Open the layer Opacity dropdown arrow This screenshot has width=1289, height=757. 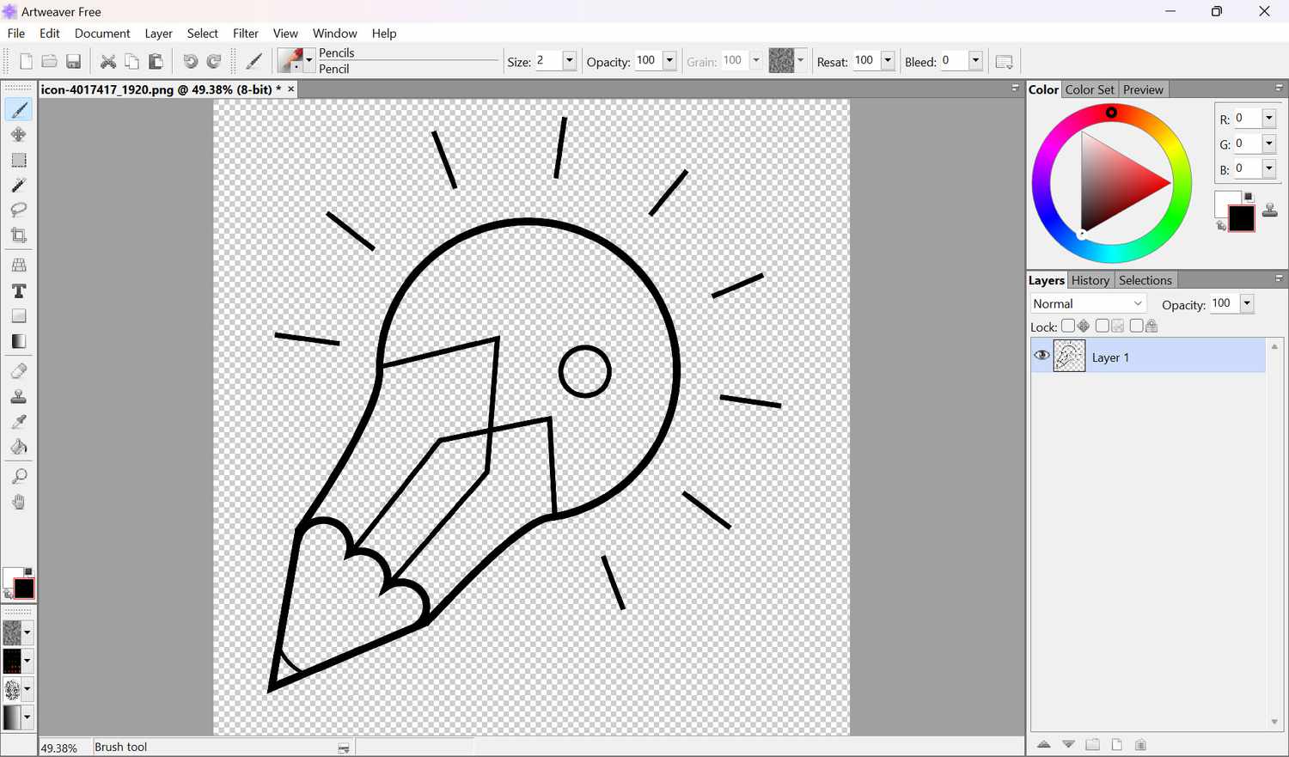point(1247,303)
